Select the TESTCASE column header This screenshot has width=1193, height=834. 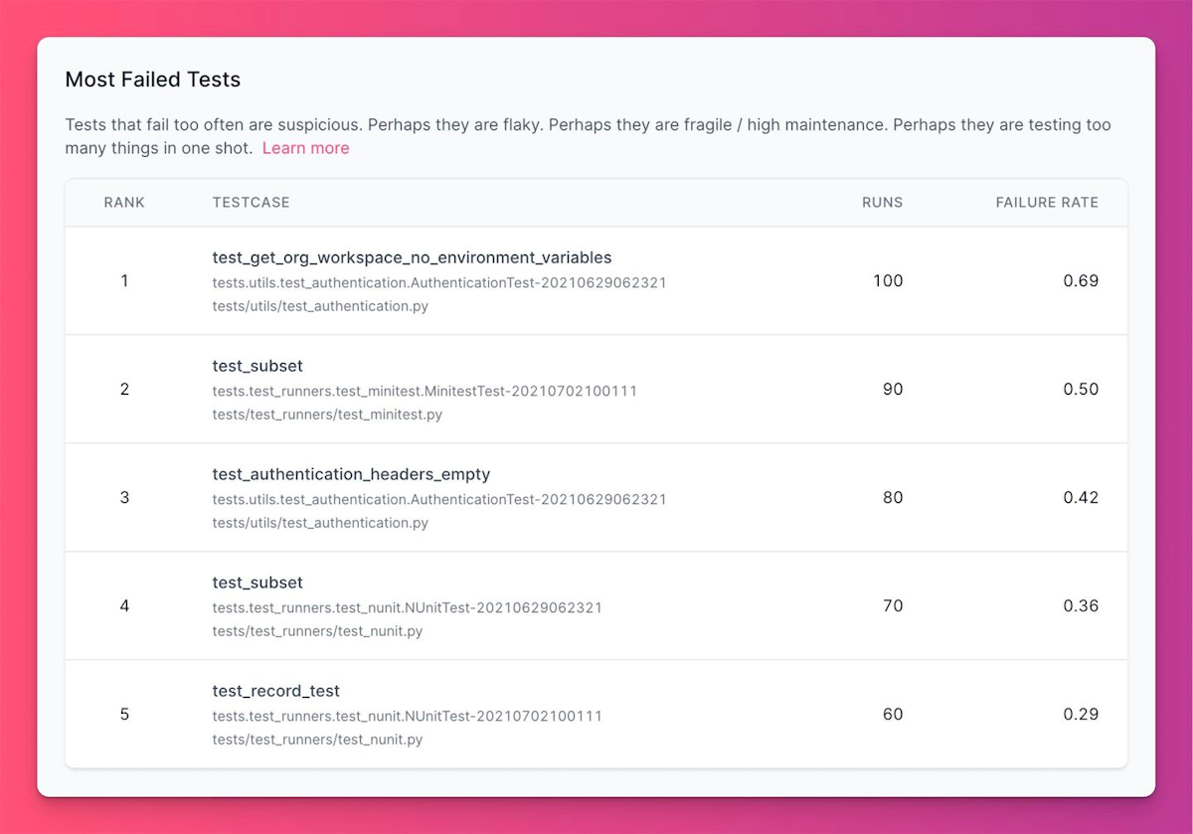pyautogui.click(x=252, y=202)
